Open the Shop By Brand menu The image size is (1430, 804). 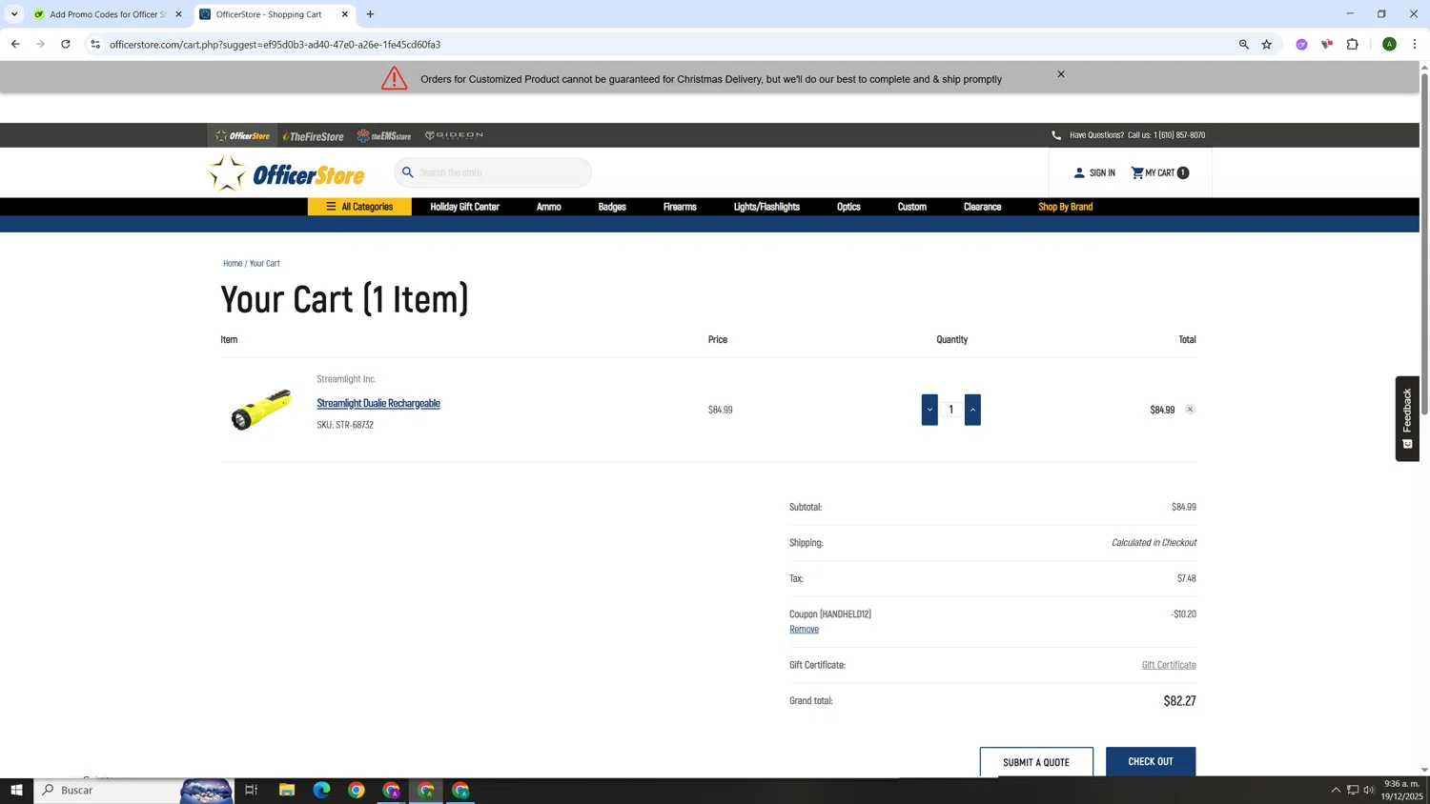1065,207
